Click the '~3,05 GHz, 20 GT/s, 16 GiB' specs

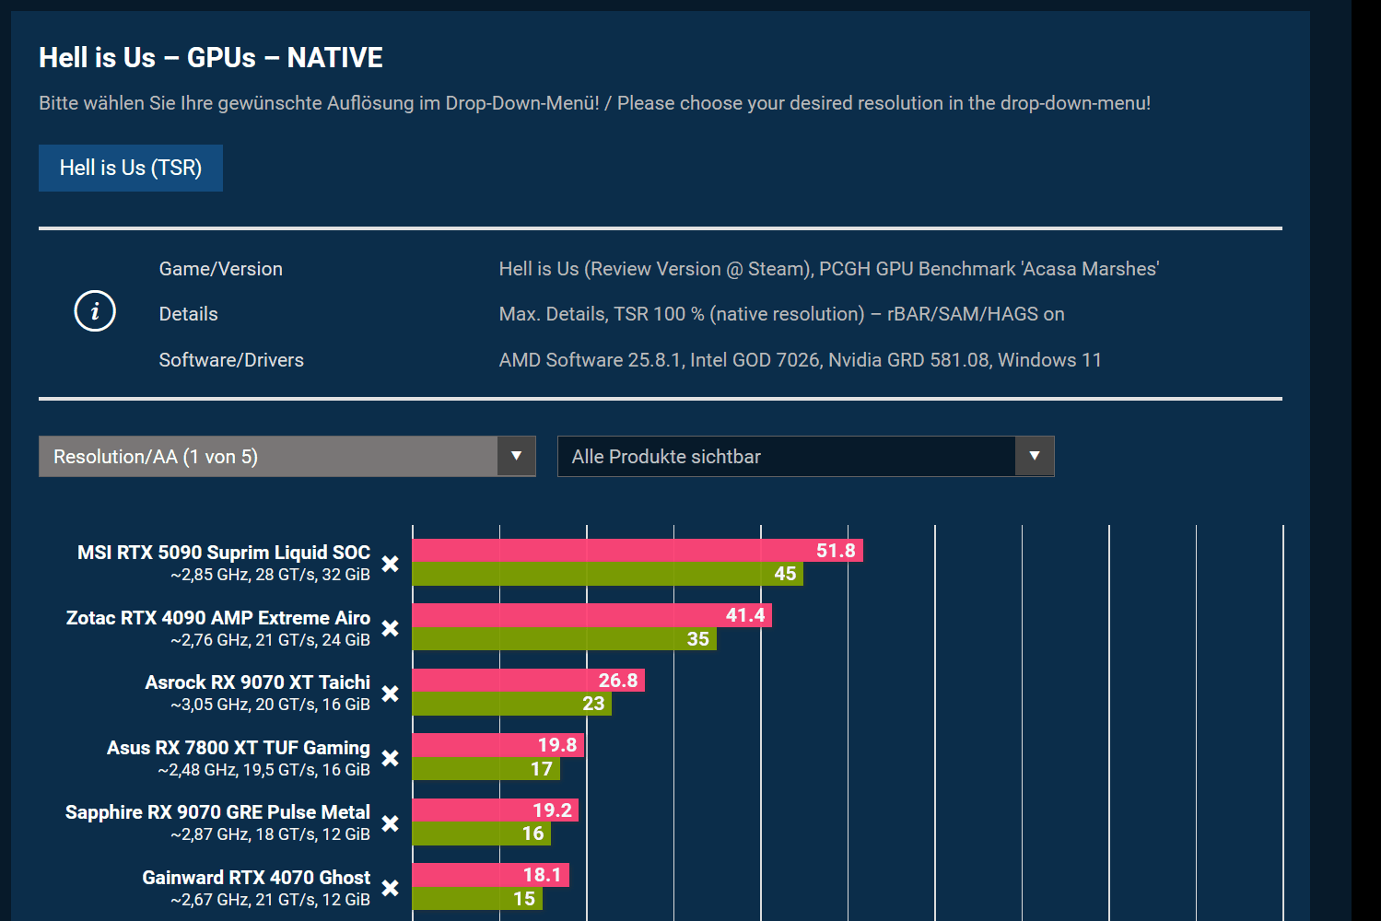tap(271, 705)
